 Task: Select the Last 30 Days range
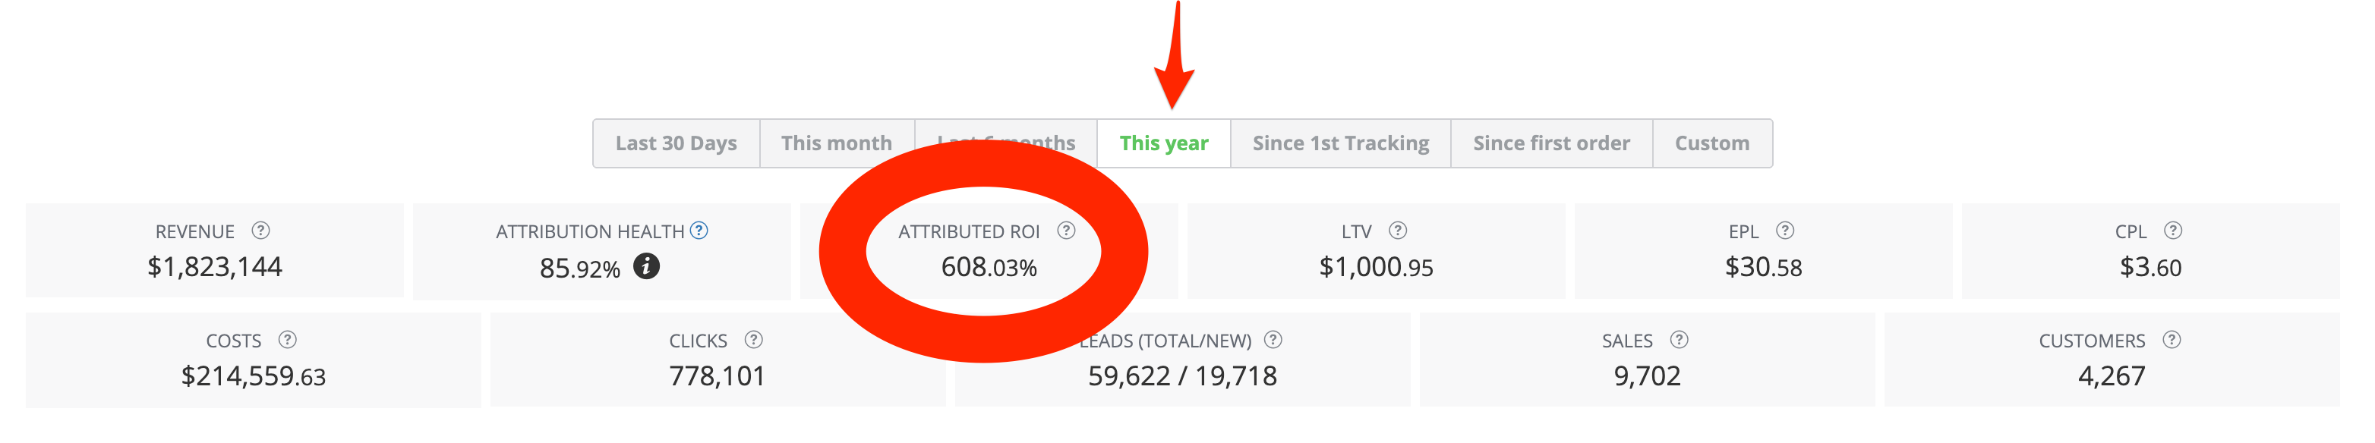[x=676, y=143]
